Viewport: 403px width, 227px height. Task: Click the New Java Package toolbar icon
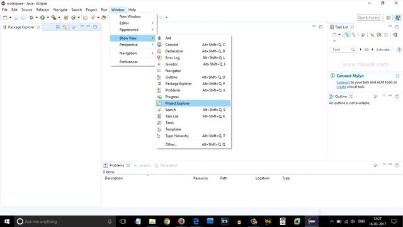pos(66,18)
